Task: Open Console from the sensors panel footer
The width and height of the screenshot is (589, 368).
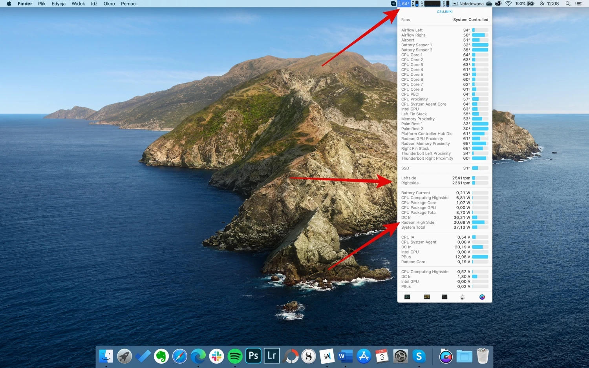Action: click(427, 297)
